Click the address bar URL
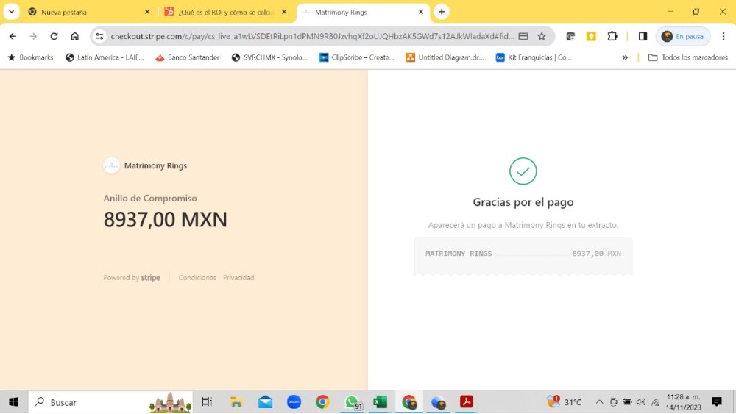 (312, 36)
